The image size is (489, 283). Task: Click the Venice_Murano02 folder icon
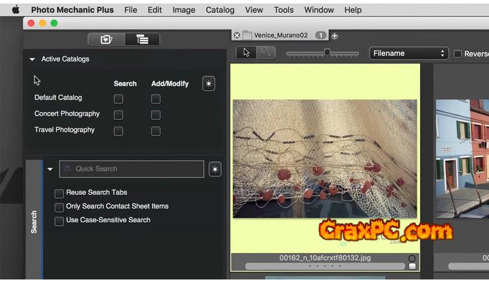click(x=247, y=35)
